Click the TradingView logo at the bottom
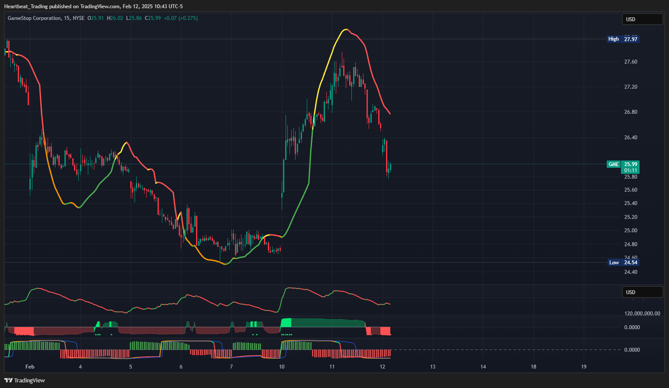Viewport: 669px width, 388px height. pyautogui.click(x=25, y=380)
